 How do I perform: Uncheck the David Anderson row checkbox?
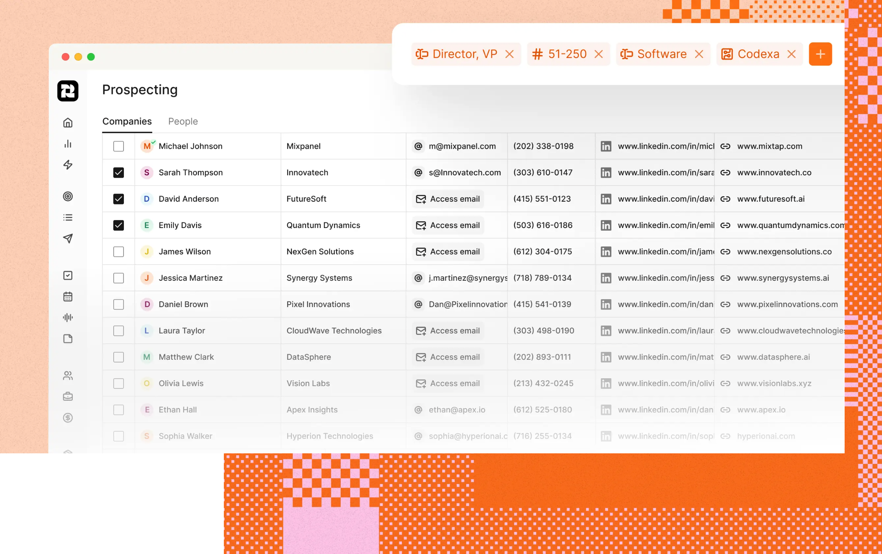click(118, 199)
